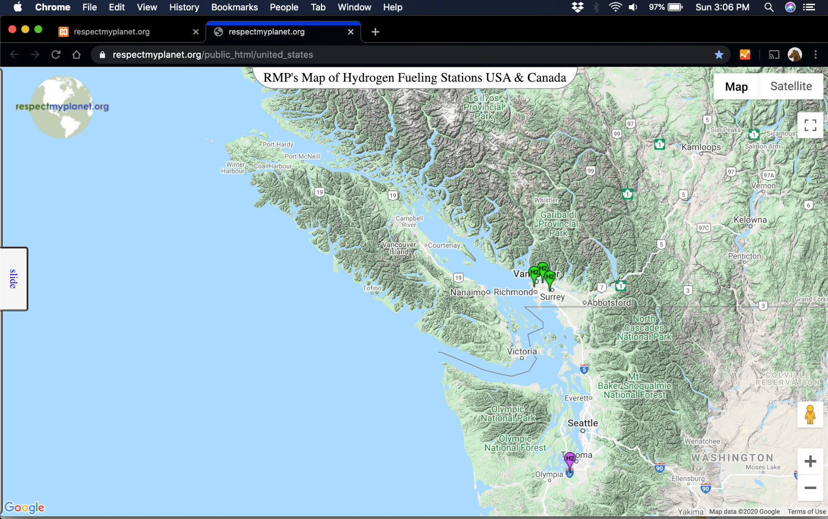Select the Pegman street view icon
828x519 pixels.
click(x=810, y=414)
